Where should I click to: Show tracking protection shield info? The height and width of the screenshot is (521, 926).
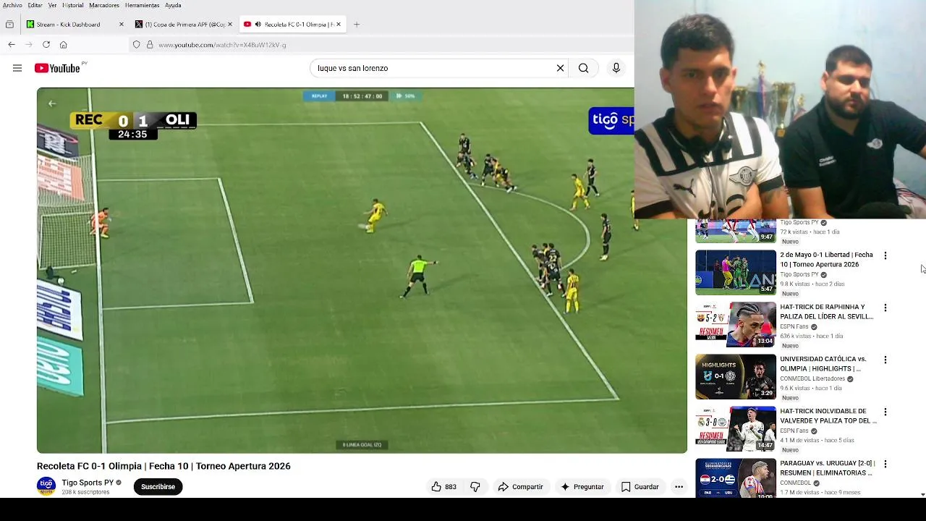[136, 45]
